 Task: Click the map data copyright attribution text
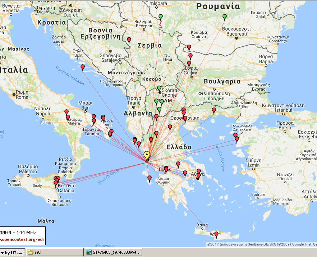(x=262, y=244)
